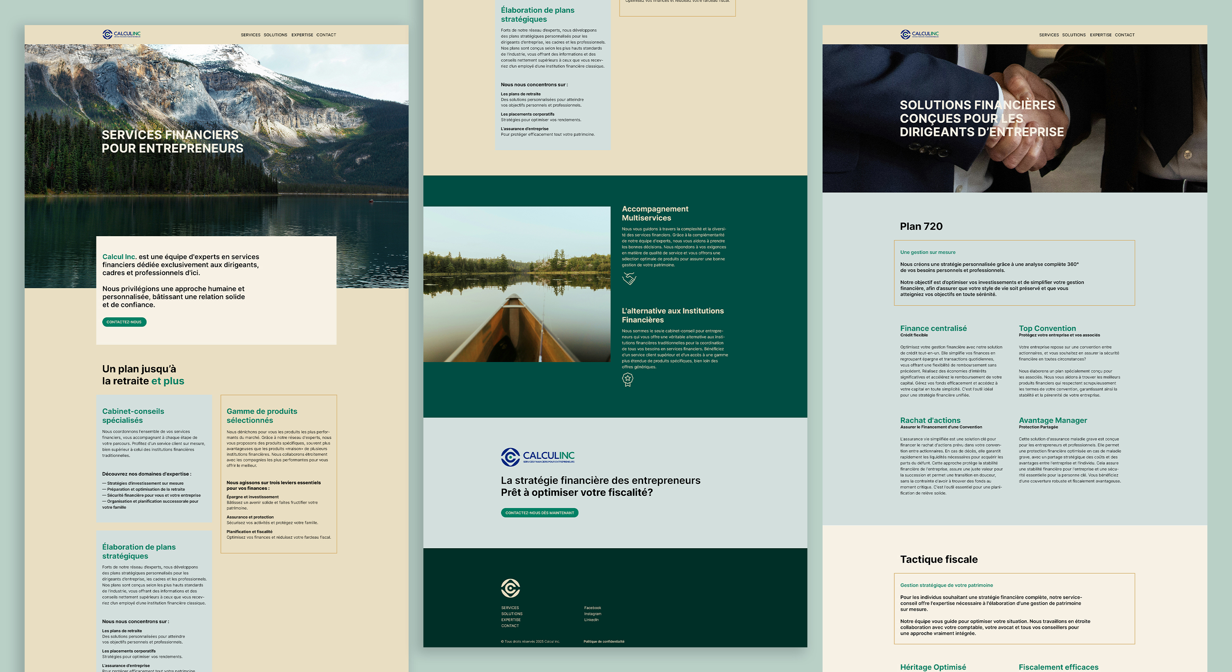Open the Facebook footer link
The height and width of the screenshot is (672, 1232).
coord(592,608)
